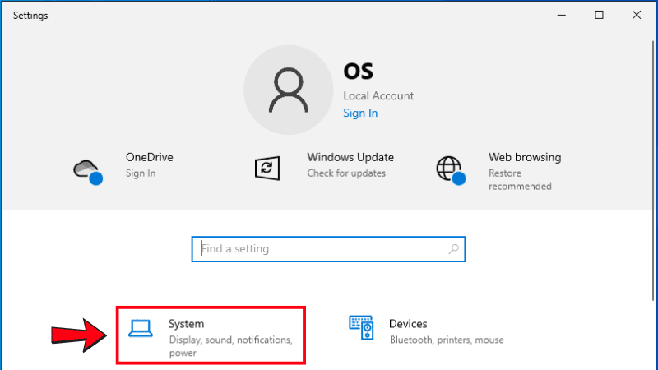Viewport: 658px width, 370px height.
Task: Open the Windows Update heading
Action: tap(350, 157)
